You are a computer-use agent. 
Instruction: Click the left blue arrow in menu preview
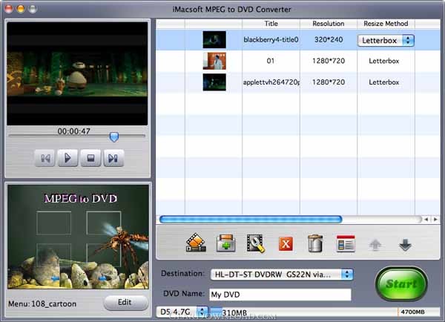point(56,278)
